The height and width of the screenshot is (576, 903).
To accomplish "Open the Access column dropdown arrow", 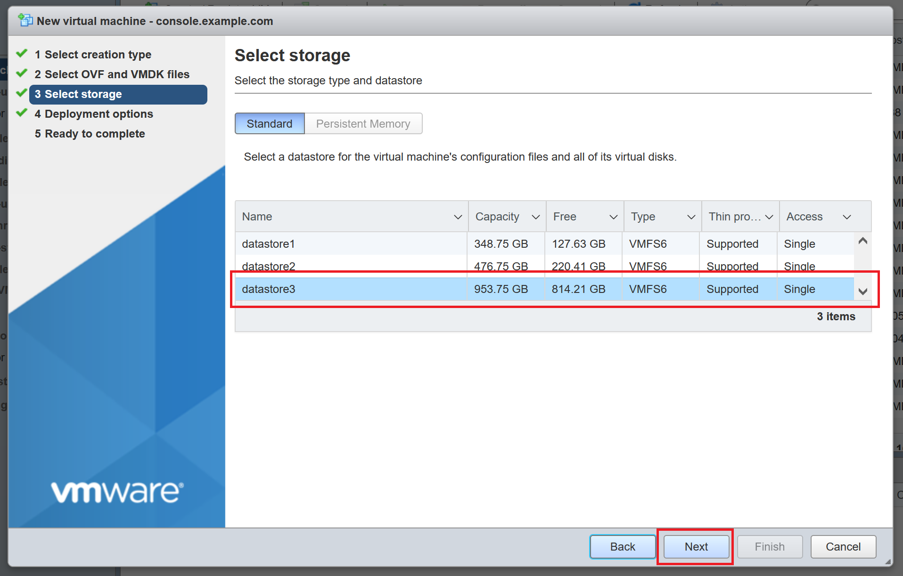I will 846,217.
